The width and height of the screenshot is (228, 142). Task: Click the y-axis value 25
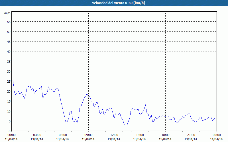pos(9,81)
